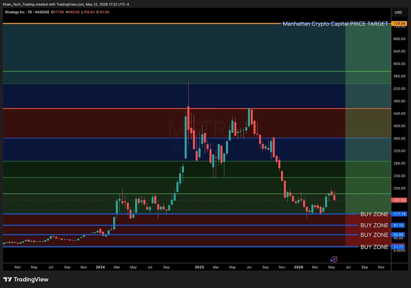Click the 640.00 price axis label

399,51
